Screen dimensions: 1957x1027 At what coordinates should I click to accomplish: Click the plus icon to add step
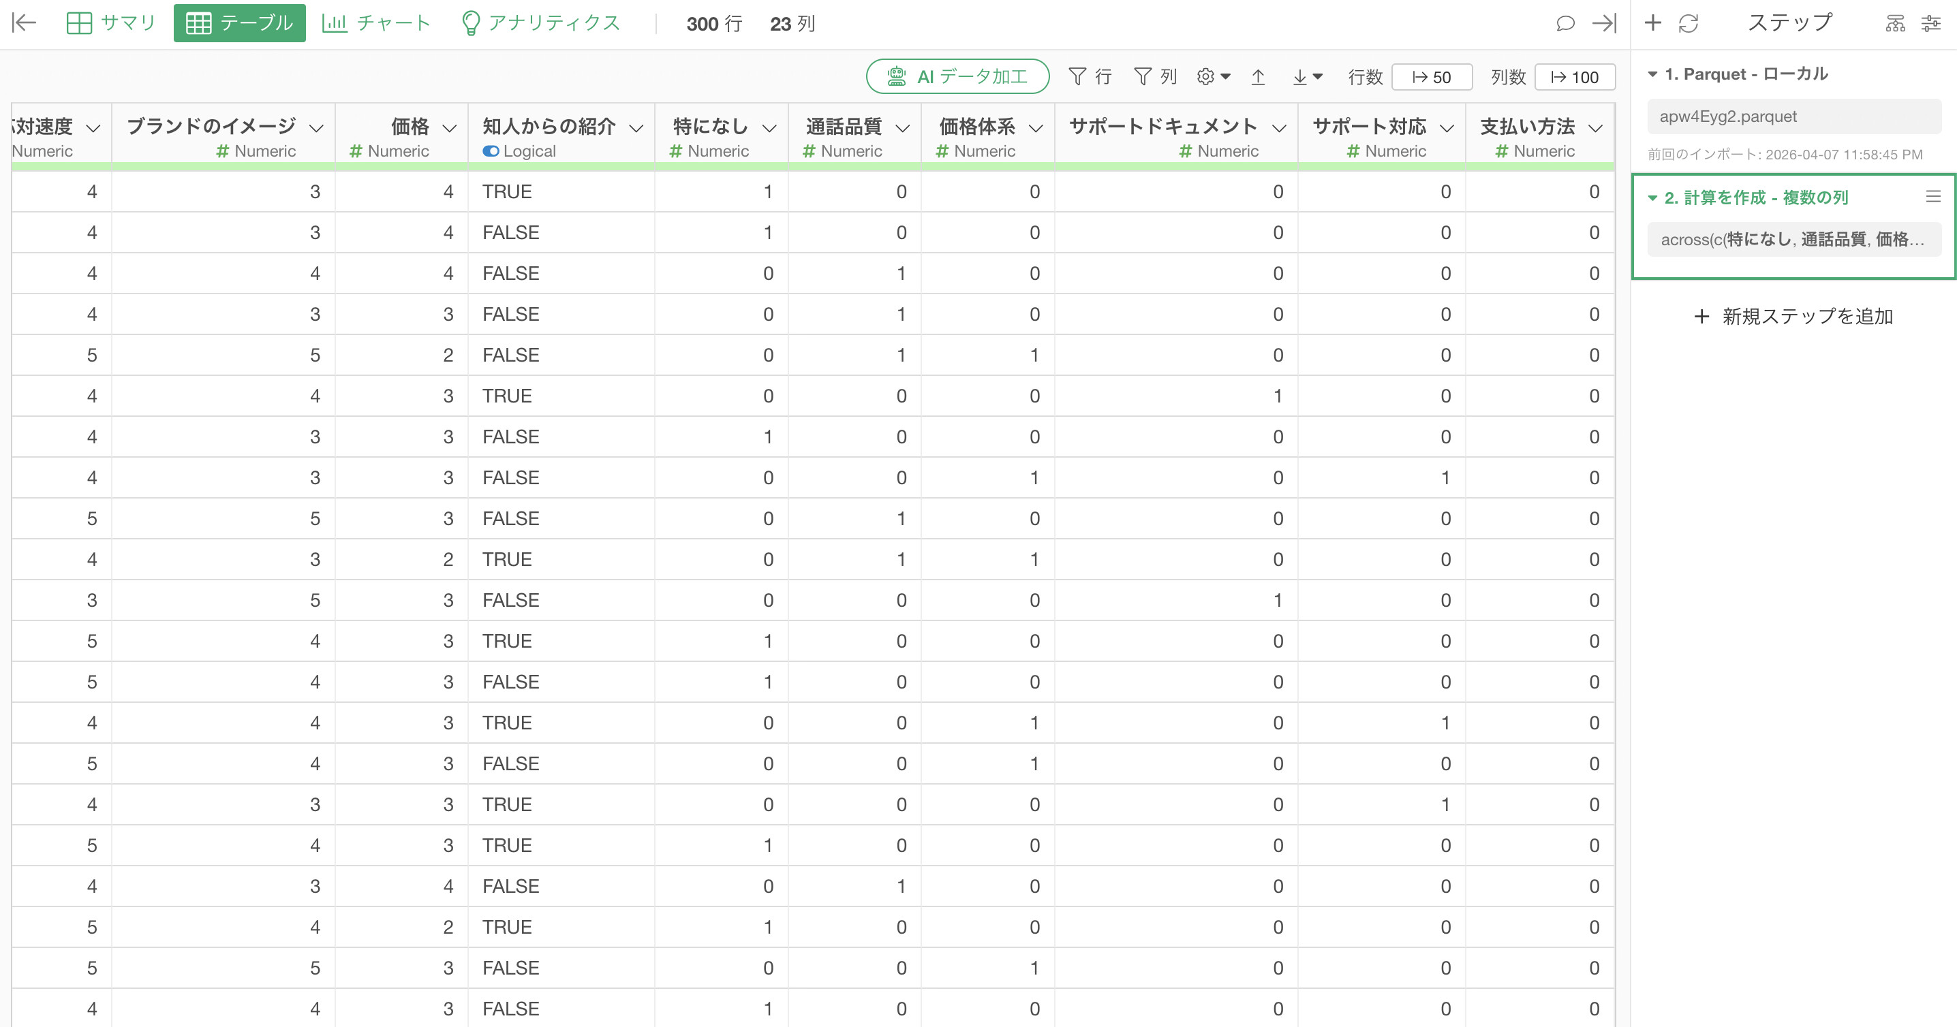(1652, 22)
